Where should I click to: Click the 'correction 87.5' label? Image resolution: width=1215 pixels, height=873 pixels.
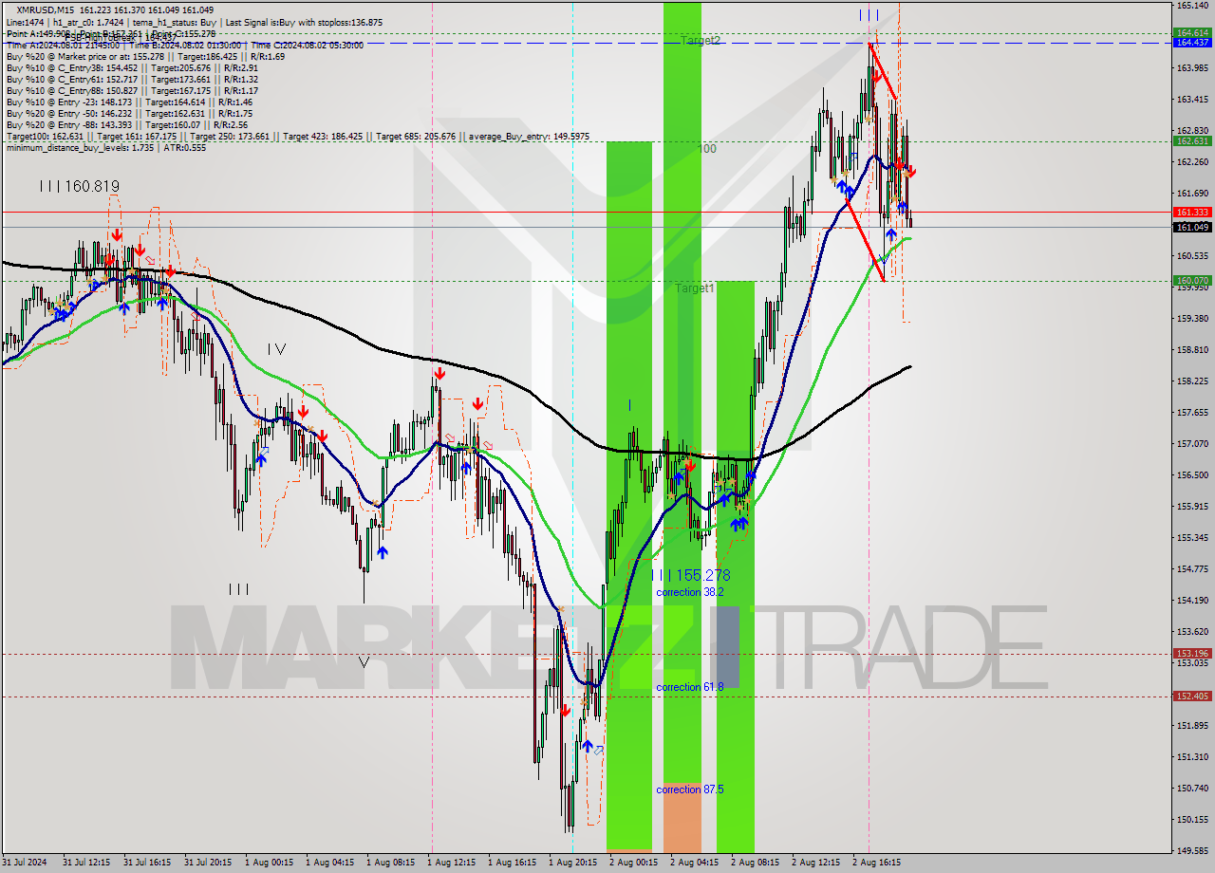tap(690, 789)
